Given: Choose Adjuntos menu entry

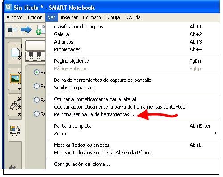Looking at the screenshot, I should [133, 42].
